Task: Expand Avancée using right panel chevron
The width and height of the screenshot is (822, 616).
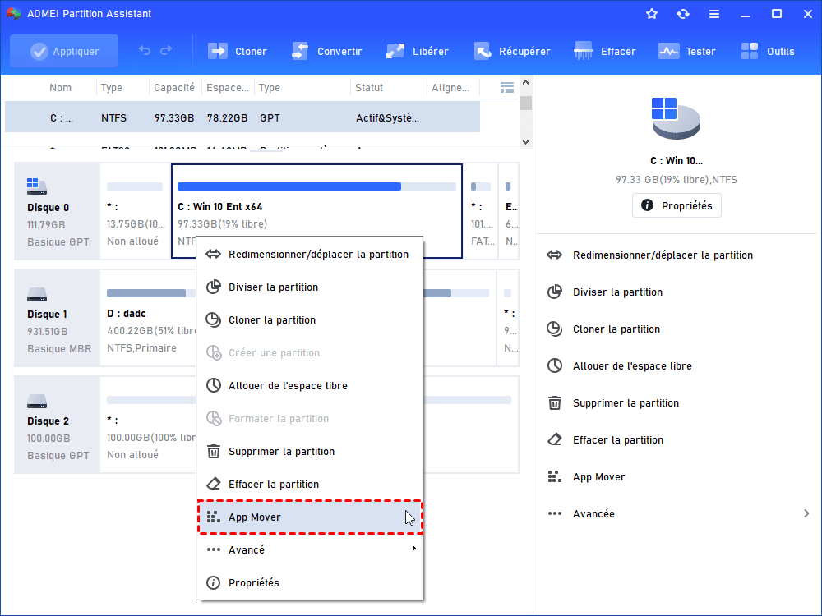Action: pyautogui.click(x=806, y=514)
